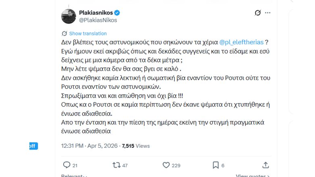
Task: Open the Plakiasnikos profile avatar
Action: coord(68,16)
